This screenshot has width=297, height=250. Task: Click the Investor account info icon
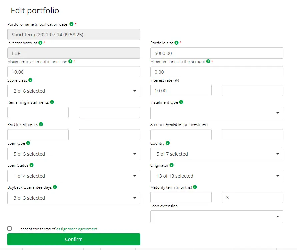[x=40, y=43]
